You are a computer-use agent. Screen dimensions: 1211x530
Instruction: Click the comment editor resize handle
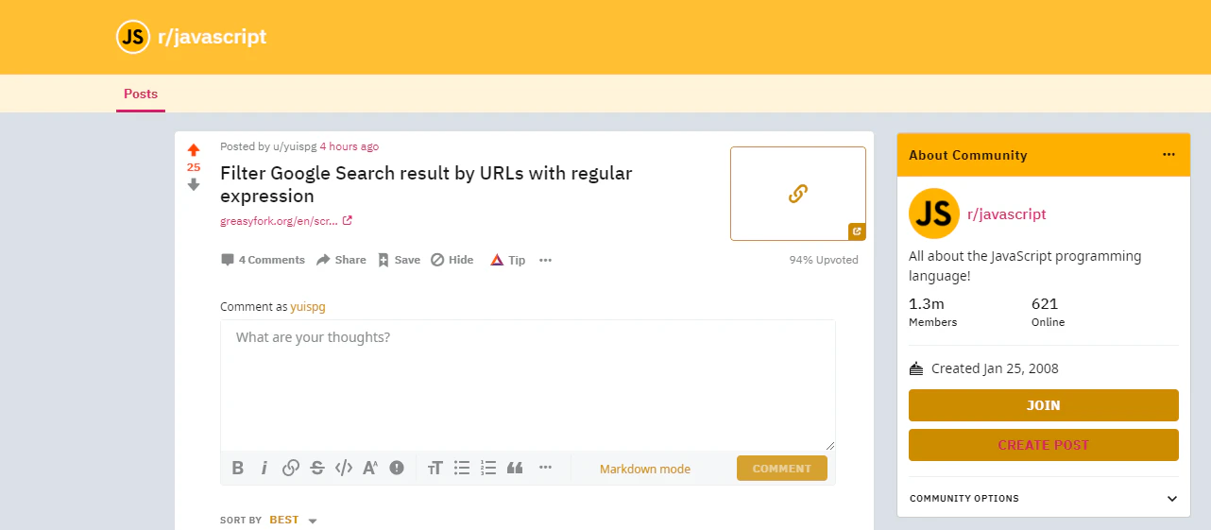coord(830,445)
